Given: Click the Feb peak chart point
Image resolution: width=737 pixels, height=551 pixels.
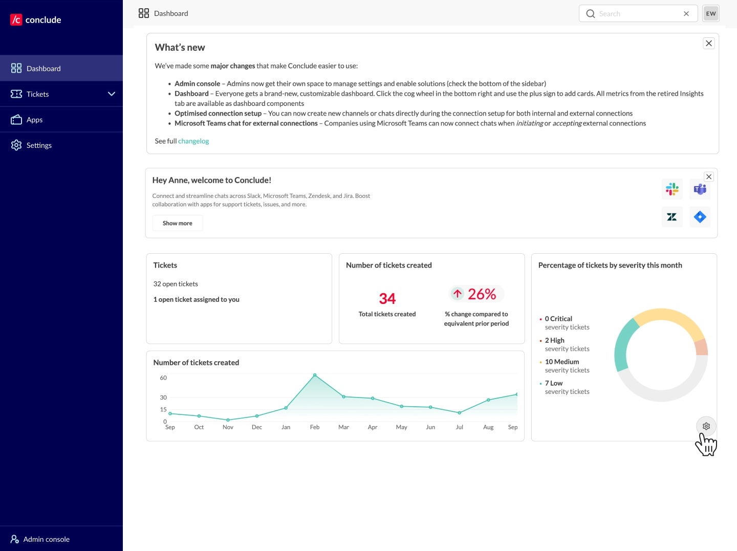Looking at the screenshot, I should click(x=315, y=375).
